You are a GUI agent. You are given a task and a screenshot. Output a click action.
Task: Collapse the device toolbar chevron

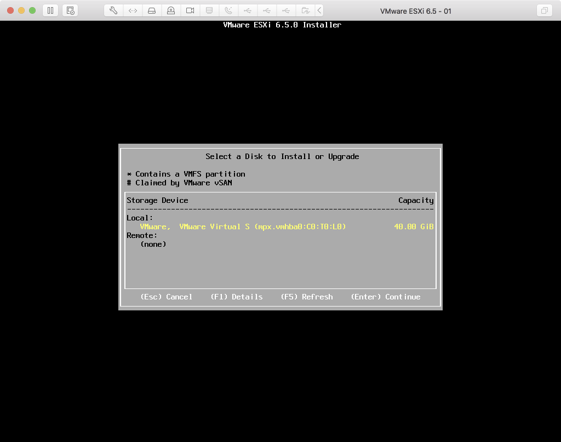click(320, 10)
